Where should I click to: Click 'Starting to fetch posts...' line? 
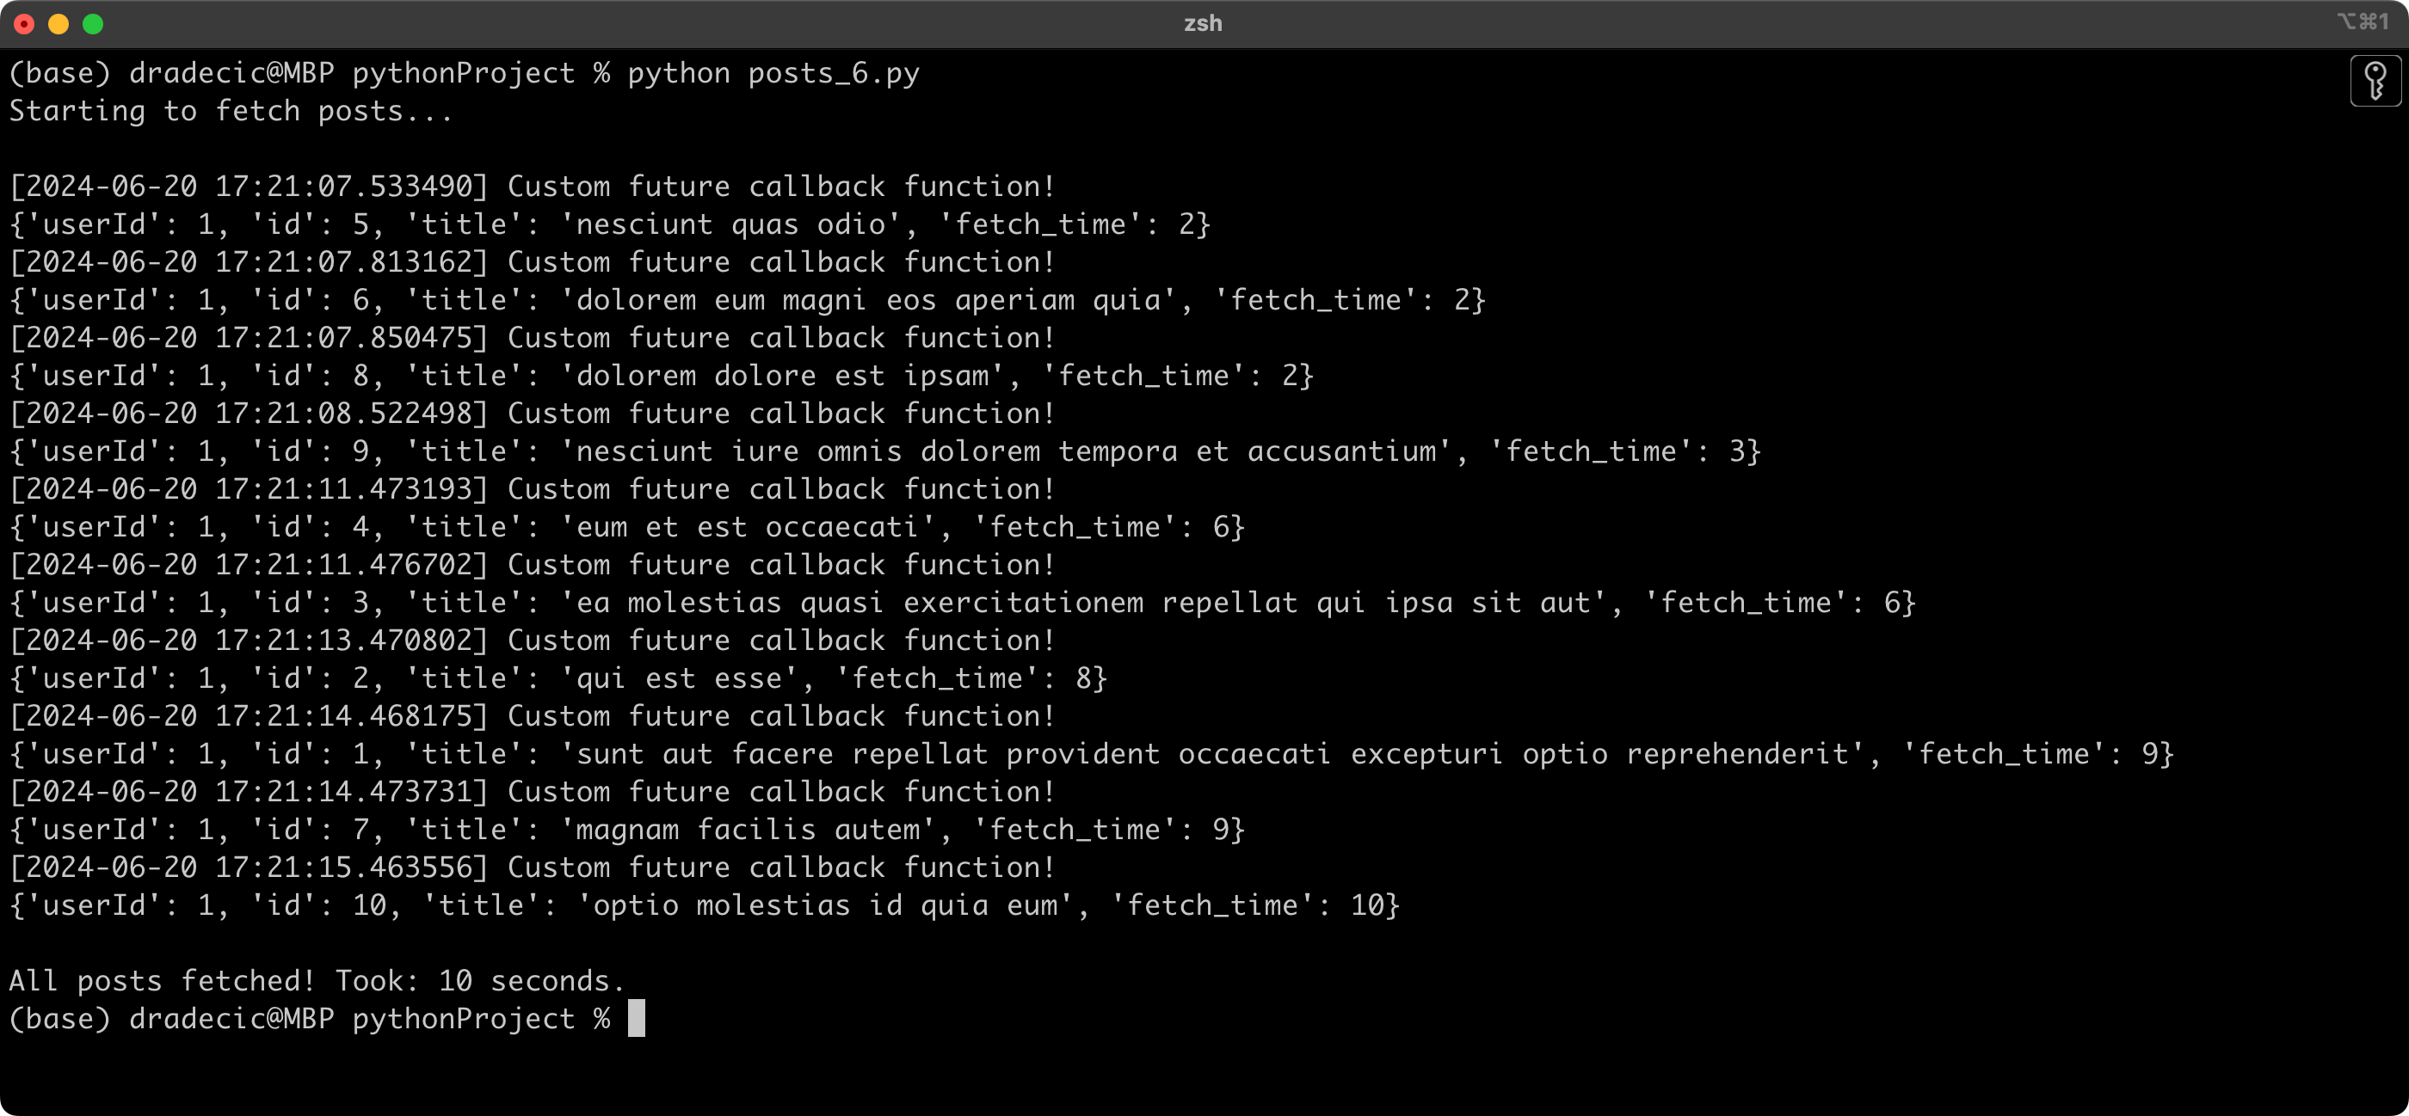point(231,111)
